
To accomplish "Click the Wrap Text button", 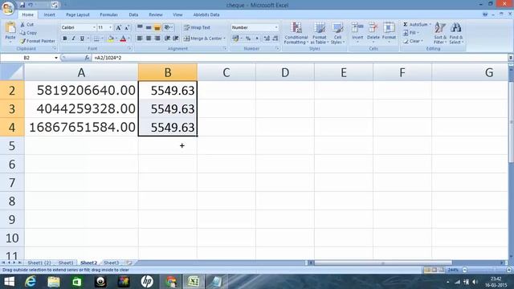I will [x=197, y=27].
